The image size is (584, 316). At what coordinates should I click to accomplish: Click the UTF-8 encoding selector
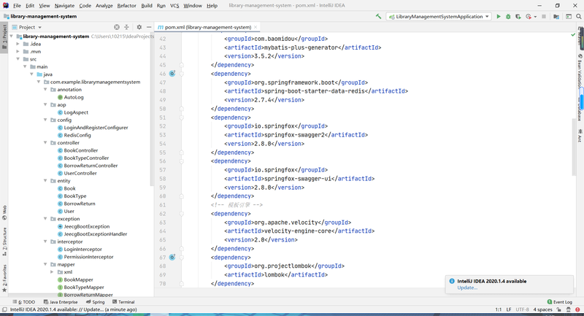522,309
